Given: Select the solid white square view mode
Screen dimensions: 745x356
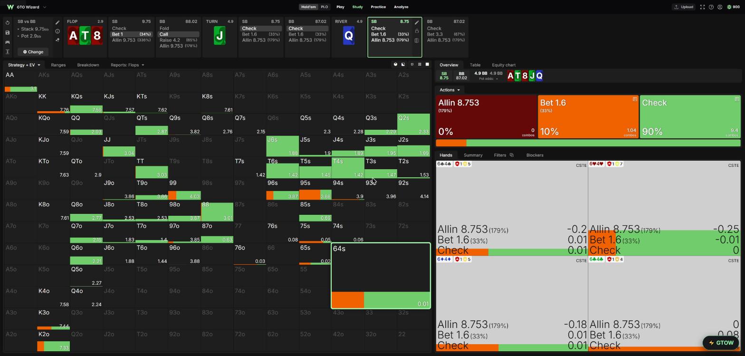Looking at the screenshot, I should [427, 65].
